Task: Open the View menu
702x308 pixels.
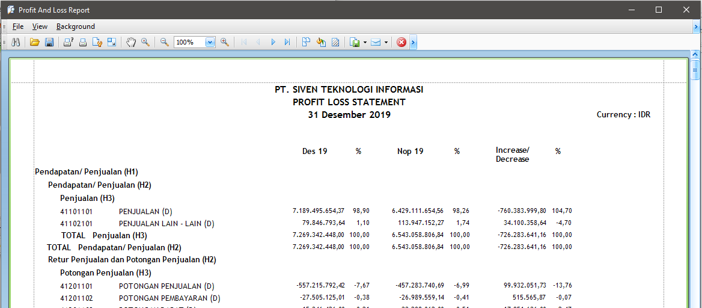Action: coord(40,26)
